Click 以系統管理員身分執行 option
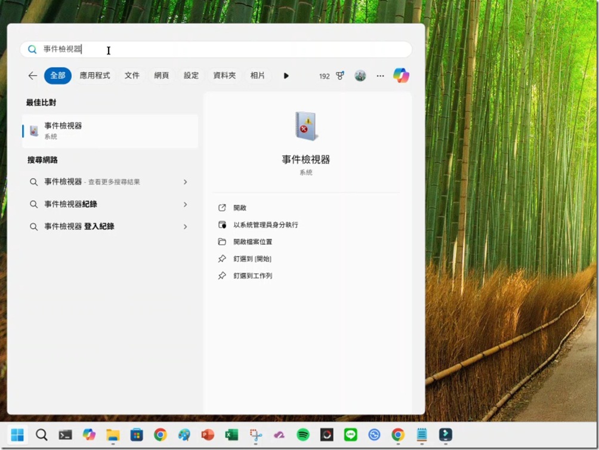The image size is (599, 450). pyautogui.click(x=265, y=225)
